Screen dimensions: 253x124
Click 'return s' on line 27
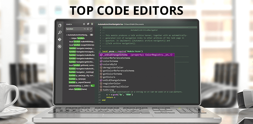(111, 97)
